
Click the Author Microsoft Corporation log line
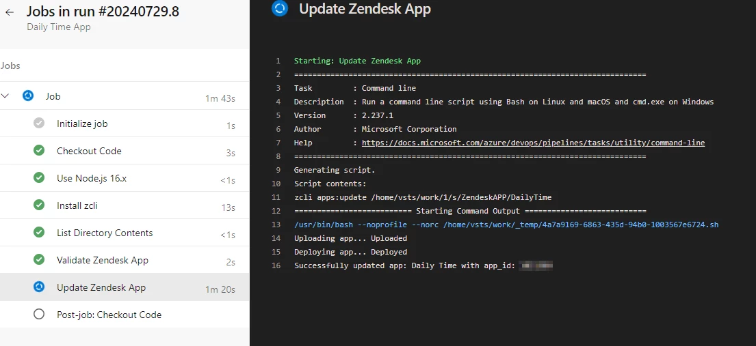tap(375, 129)
